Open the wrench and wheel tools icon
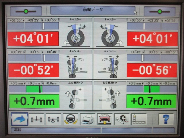The width and height of the screenshot is (184, 138). tap(122, 119)
